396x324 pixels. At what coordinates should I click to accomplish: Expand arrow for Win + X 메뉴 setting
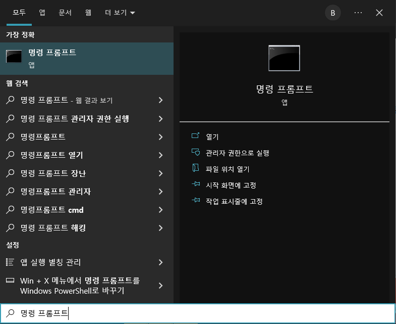[x=160, y=286]
